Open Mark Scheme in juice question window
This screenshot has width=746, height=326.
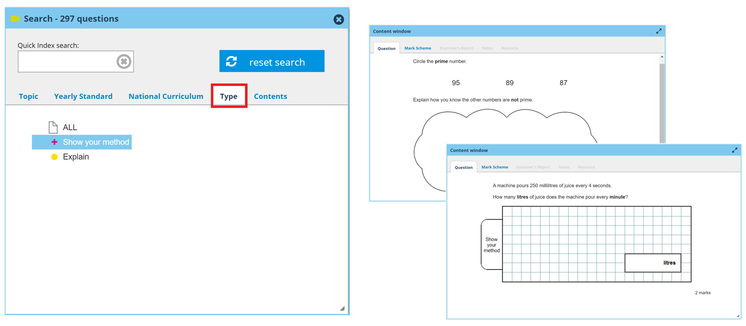494,167
